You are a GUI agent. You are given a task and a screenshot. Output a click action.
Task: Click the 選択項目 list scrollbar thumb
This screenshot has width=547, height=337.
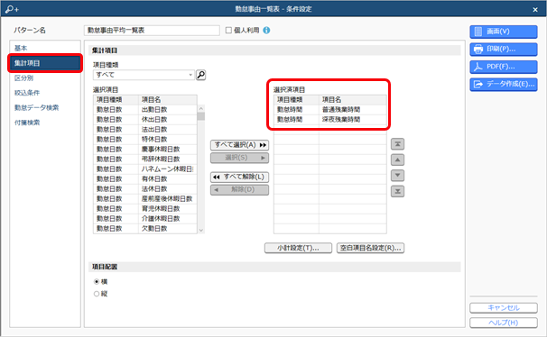pyautogui.click(x=201, y=116)
